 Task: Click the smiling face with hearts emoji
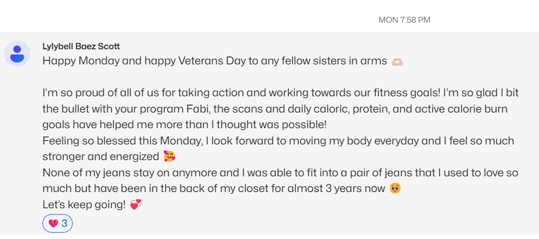coord(169,157)
